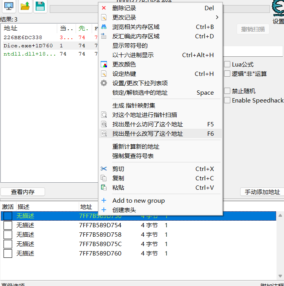This screenshot has height=286, width=284.
Task: Activate the checkbox for address 7FF7B589D760
Action: click(x=8, y=254)
